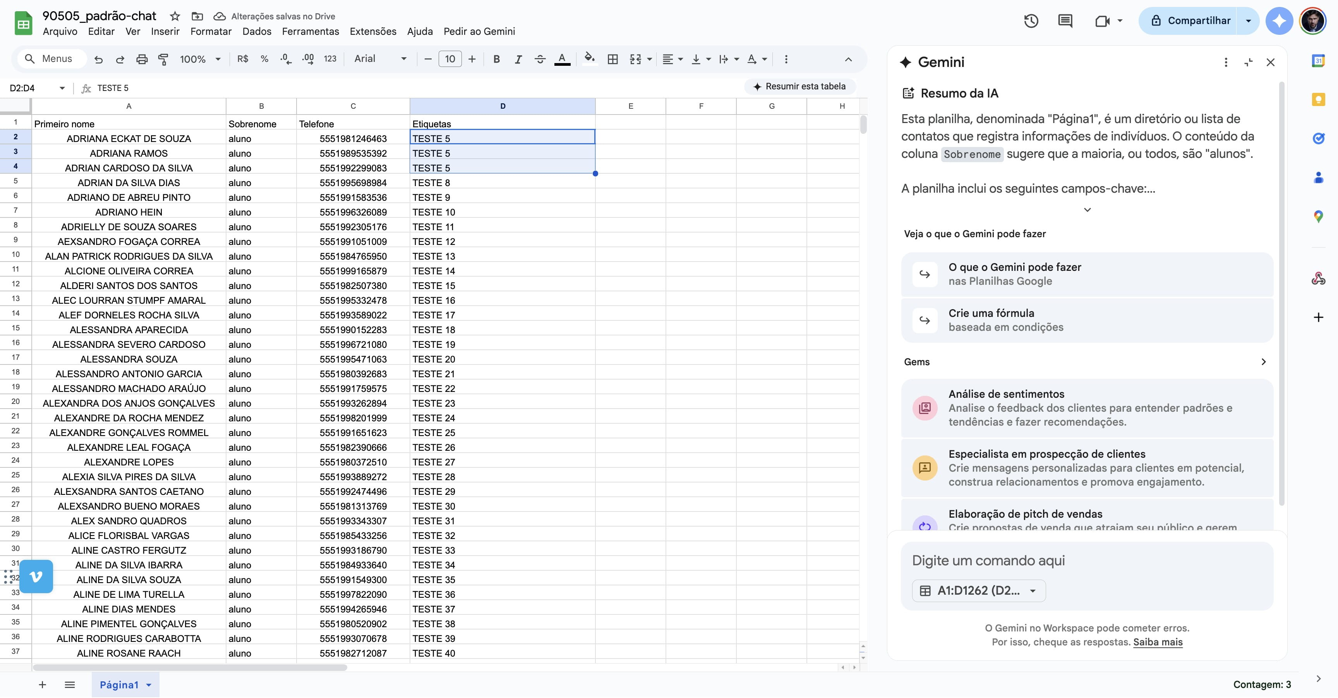Click the merge cells icon
This screenshot has width=1338, height=698.
635,59
